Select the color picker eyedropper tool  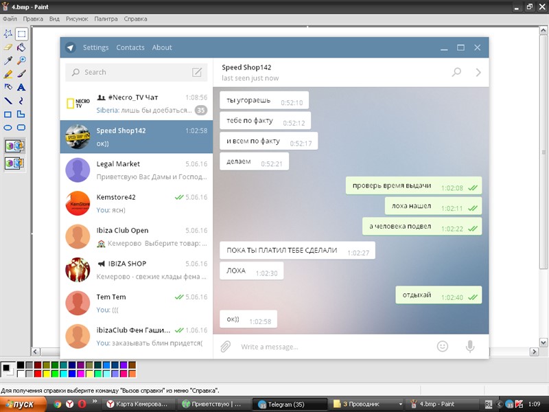tap(8, 60)
